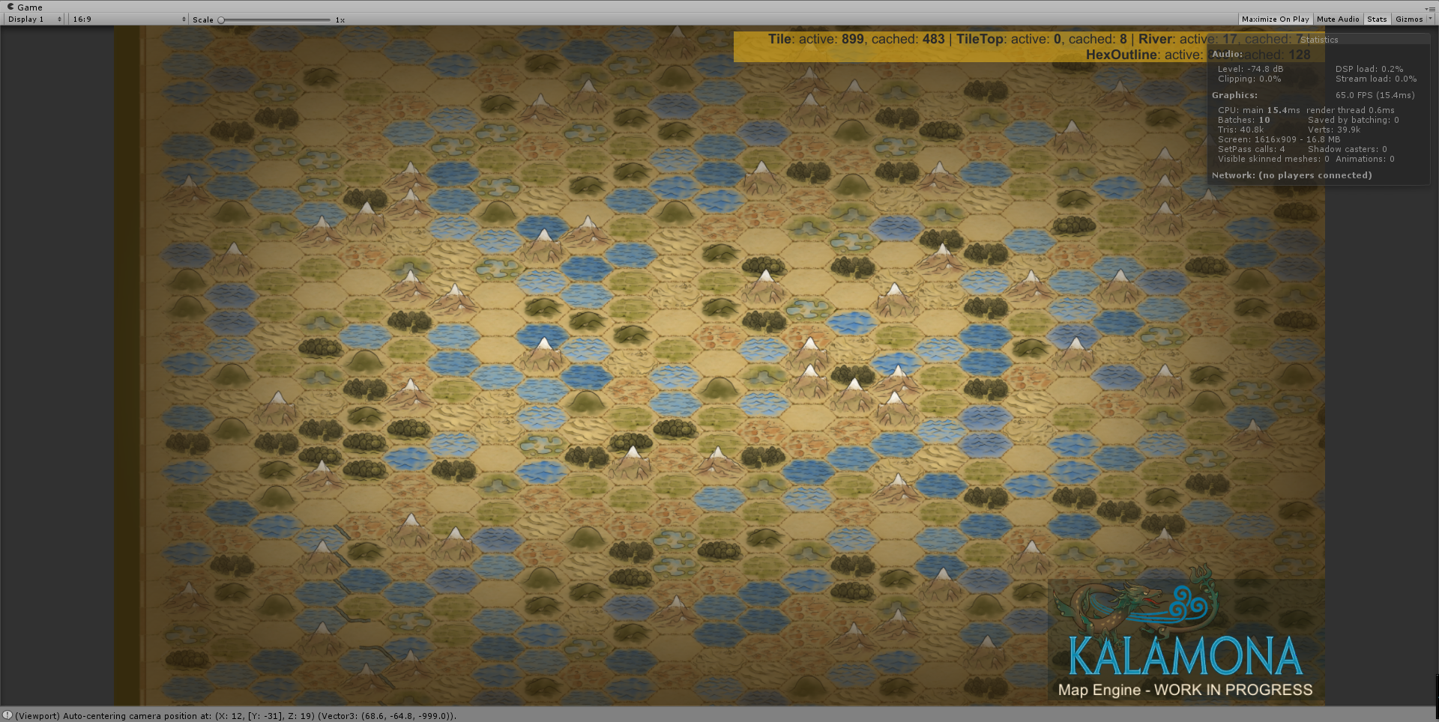Click the Scale slider handle
Screen dimensions: 1439x722
(221, 20)
